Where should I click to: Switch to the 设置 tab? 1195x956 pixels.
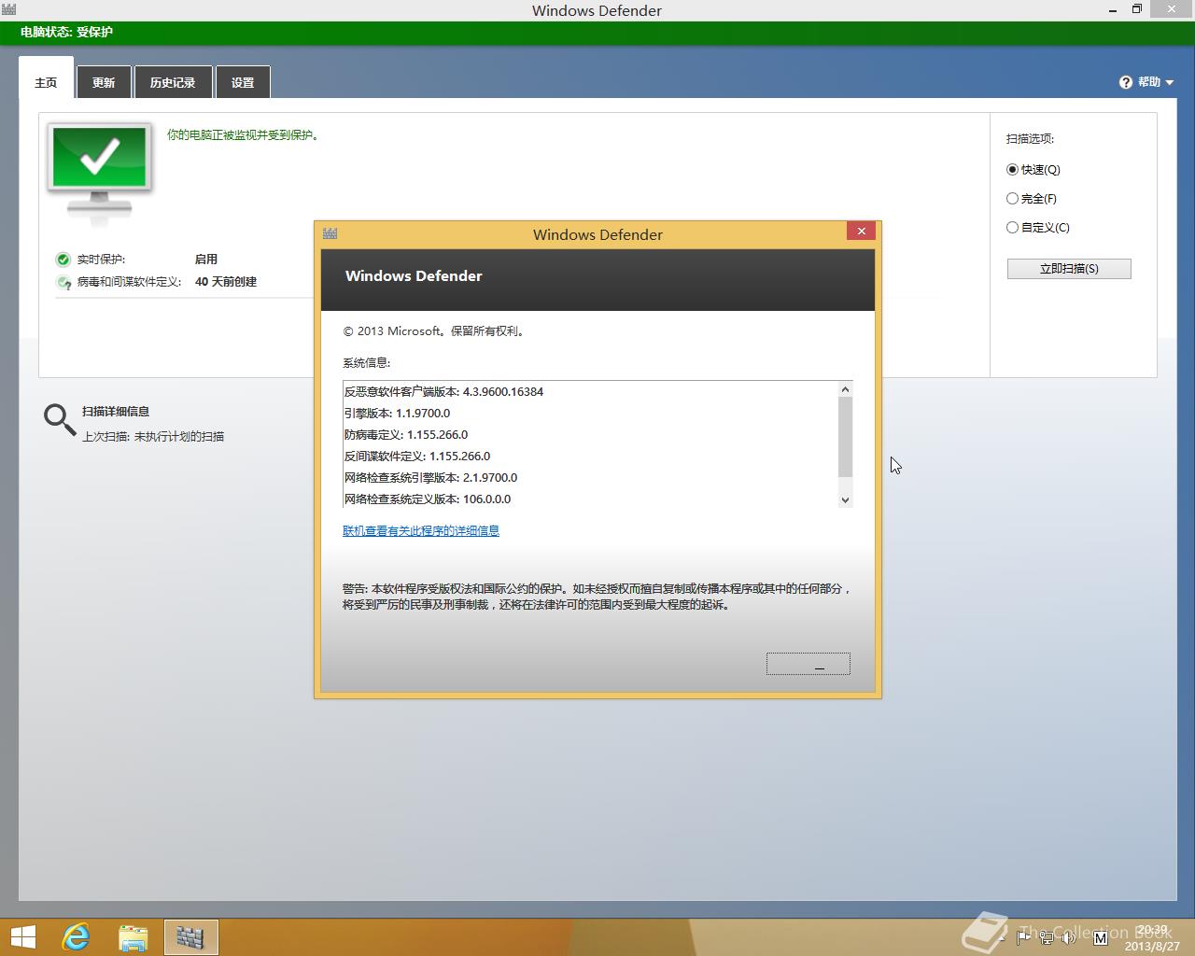[x=243, y=82]
